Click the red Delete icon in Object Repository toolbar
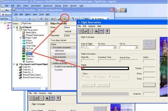This screenshot has height=111, width=168. pyautogui.click(x=41, y=19)
